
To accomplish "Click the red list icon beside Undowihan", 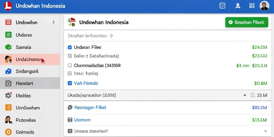I will pos(8,22).
